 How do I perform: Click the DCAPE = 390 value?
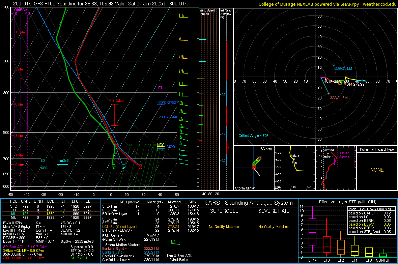14,238
